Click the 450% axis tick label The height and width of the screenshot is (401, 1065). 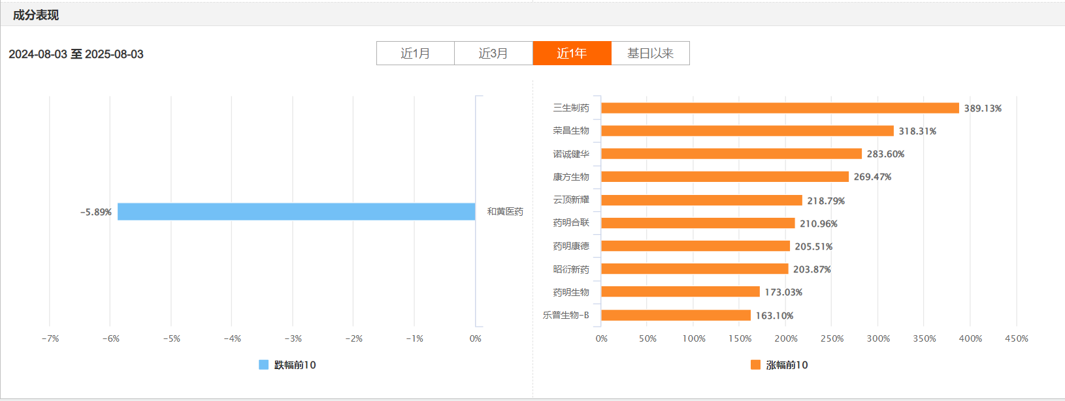(1017, 338)
